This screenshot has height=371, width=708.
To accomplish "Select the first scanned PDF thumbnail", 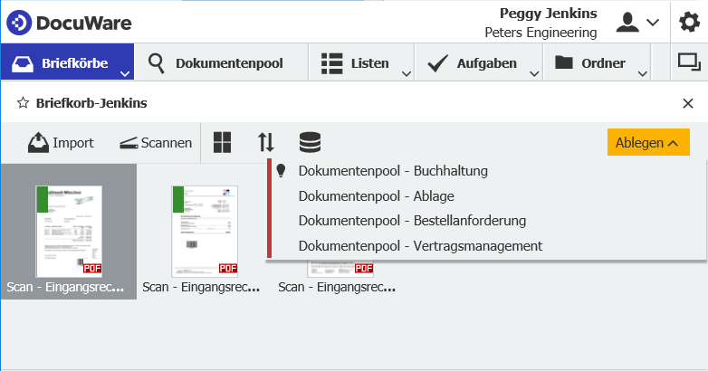I will pos(69,231).
